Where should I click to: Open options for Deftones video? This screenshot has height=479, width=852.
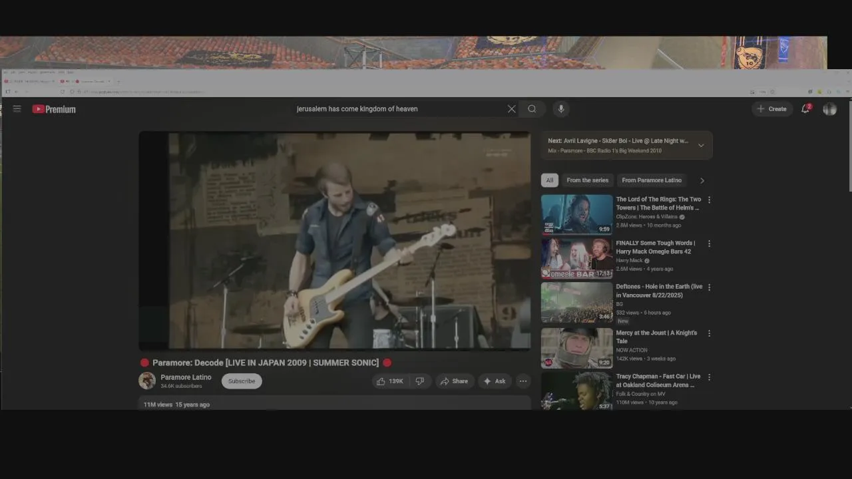pyautogui.click(x=709, y=287)
